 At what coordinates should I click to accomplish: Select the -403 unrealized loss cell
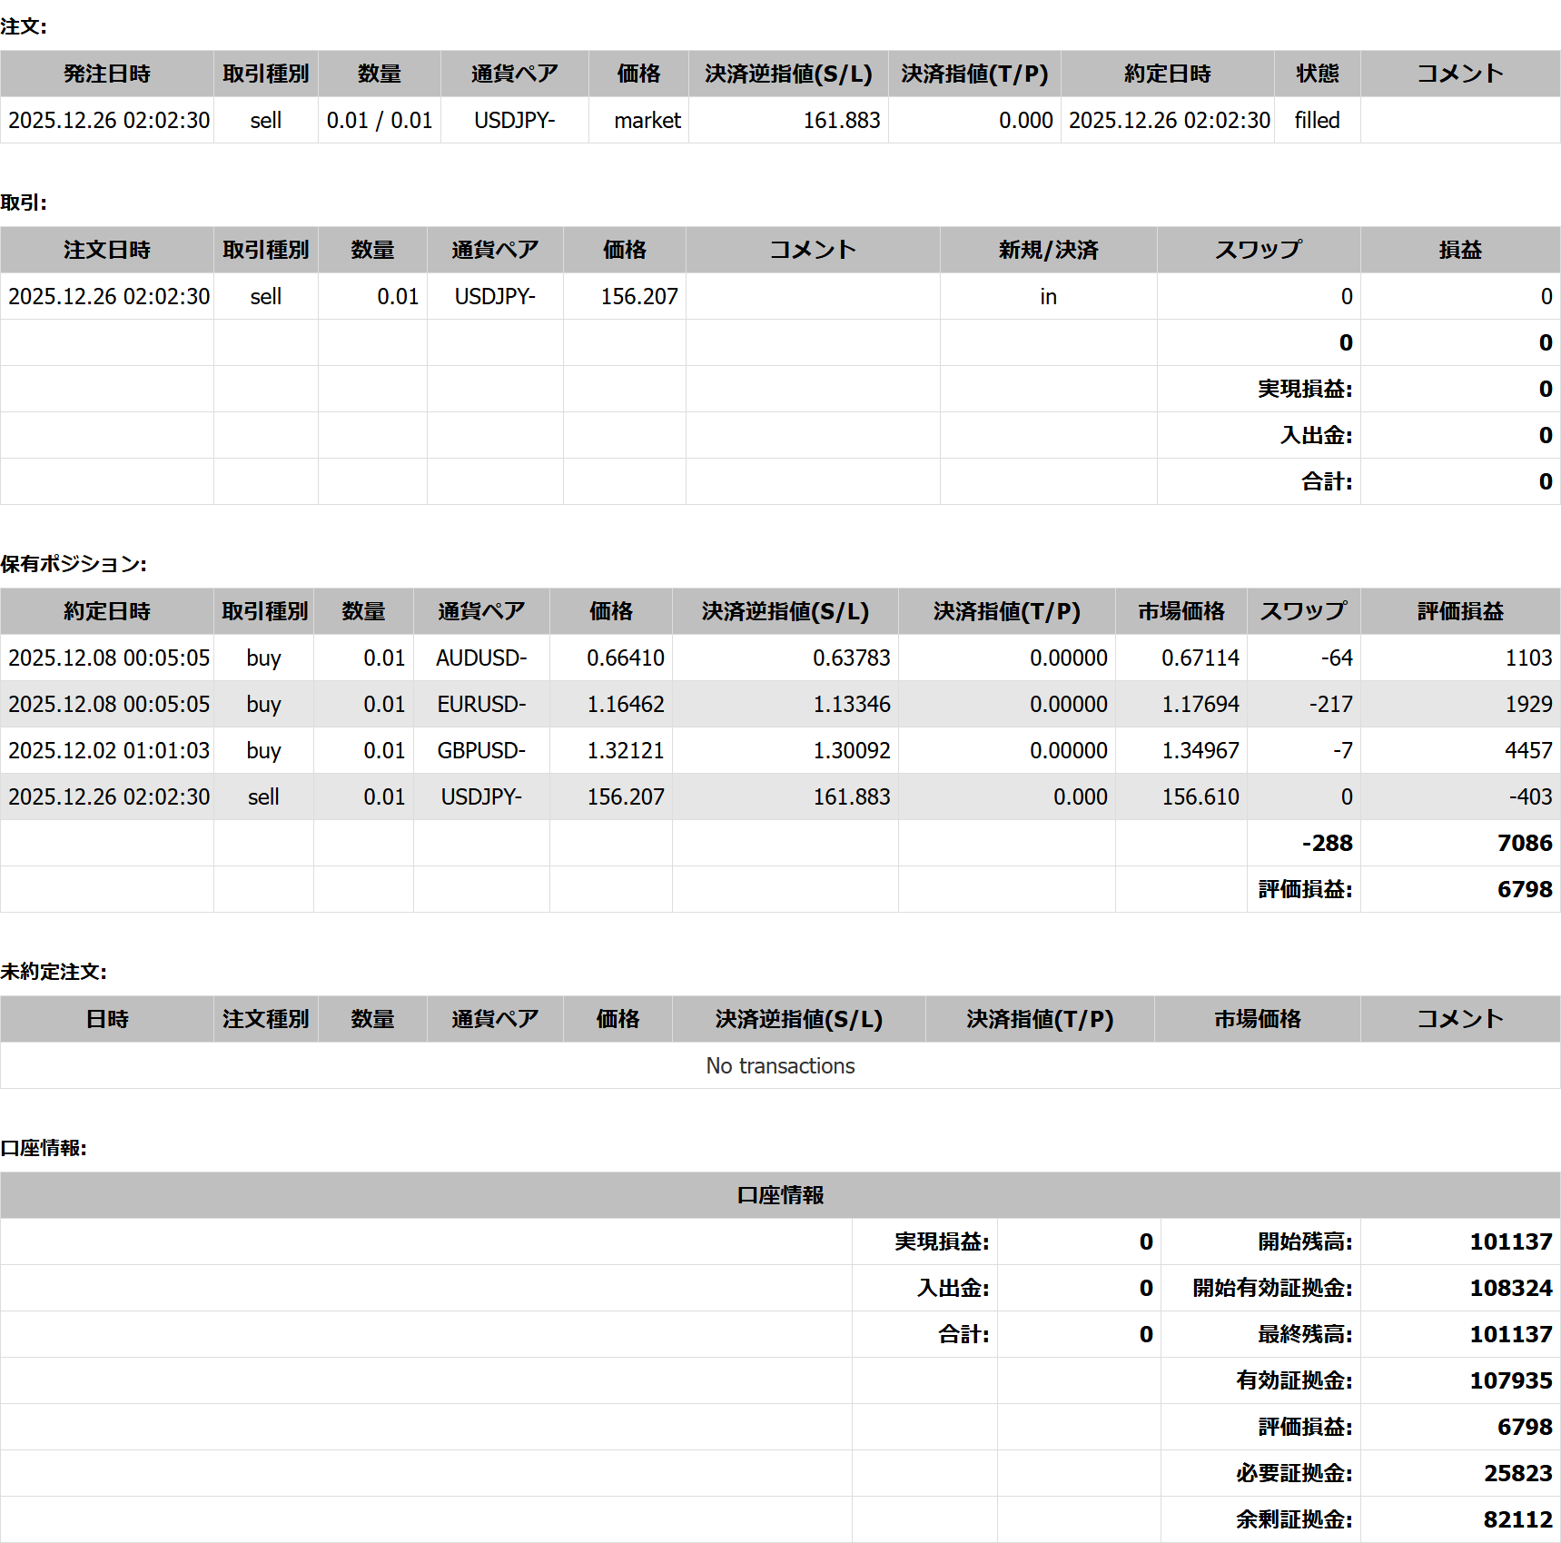[1530, 796]
